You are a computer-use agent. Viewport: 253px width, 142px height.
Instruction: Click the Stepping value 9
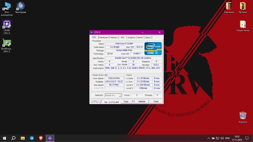[156, 61]
